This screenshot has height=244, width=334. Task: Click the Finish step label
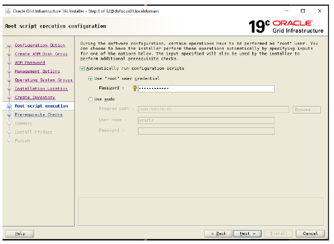(22, 141)
